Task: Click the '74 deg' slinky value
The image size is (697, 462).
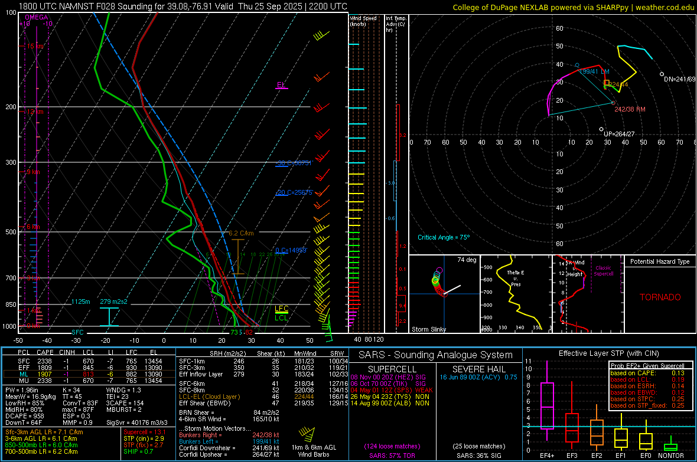Action: (x=467, y=260)
